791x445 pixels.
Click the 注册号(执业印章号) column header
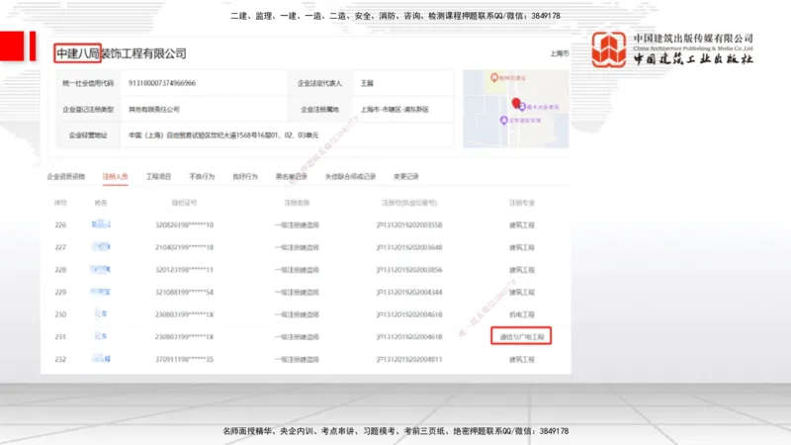[x=409, y=203]
